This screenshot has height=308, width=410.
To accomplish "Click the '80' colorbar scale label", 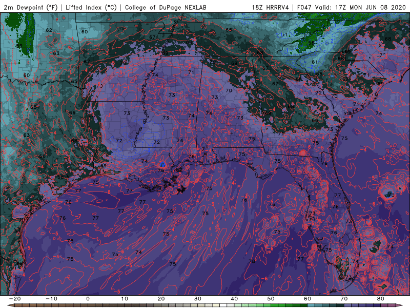I will 381,299.
